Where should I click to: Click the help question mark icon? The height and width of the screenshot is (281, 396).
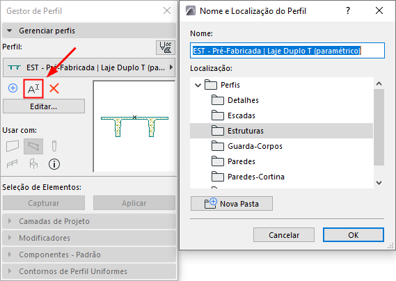[x=348, y=11]
